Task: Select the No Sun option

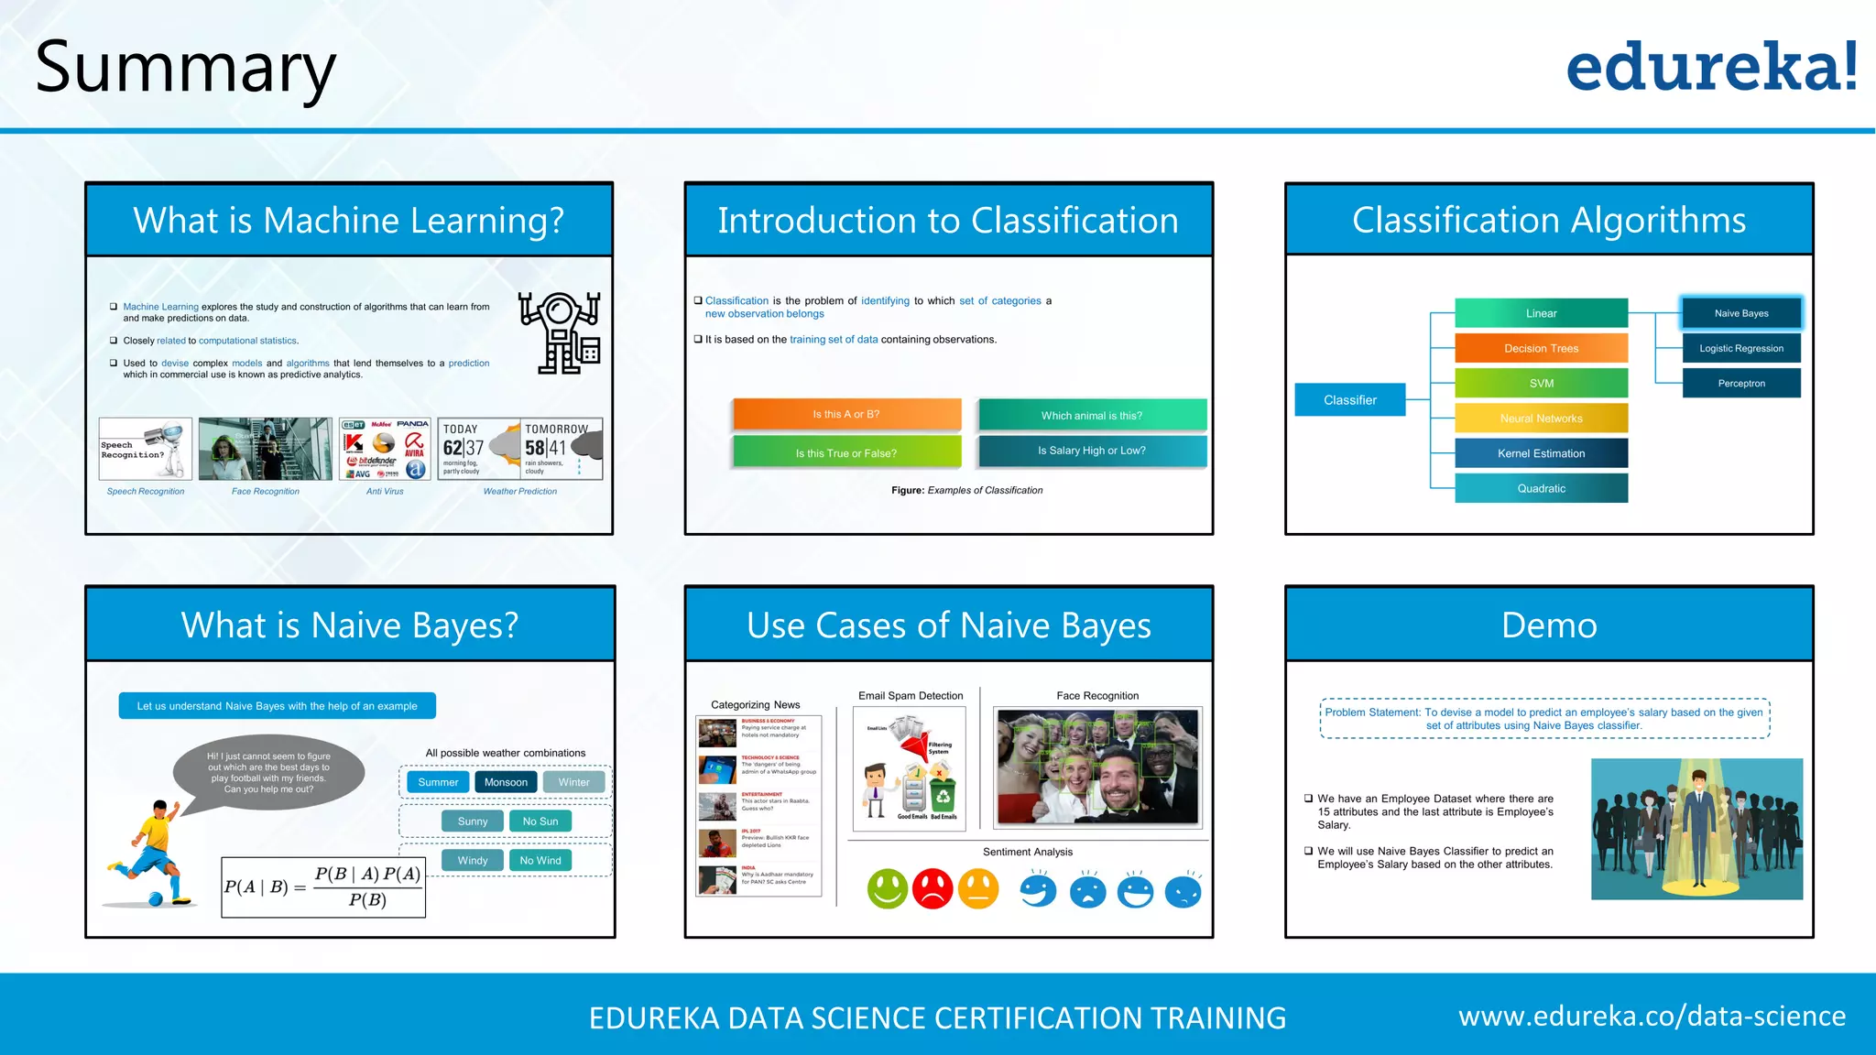Action: pos(540,821)
